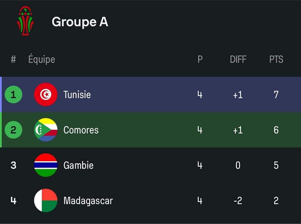Sort by the DIFF column header
The height and width of the screenshot is (224, 301).
238,59
